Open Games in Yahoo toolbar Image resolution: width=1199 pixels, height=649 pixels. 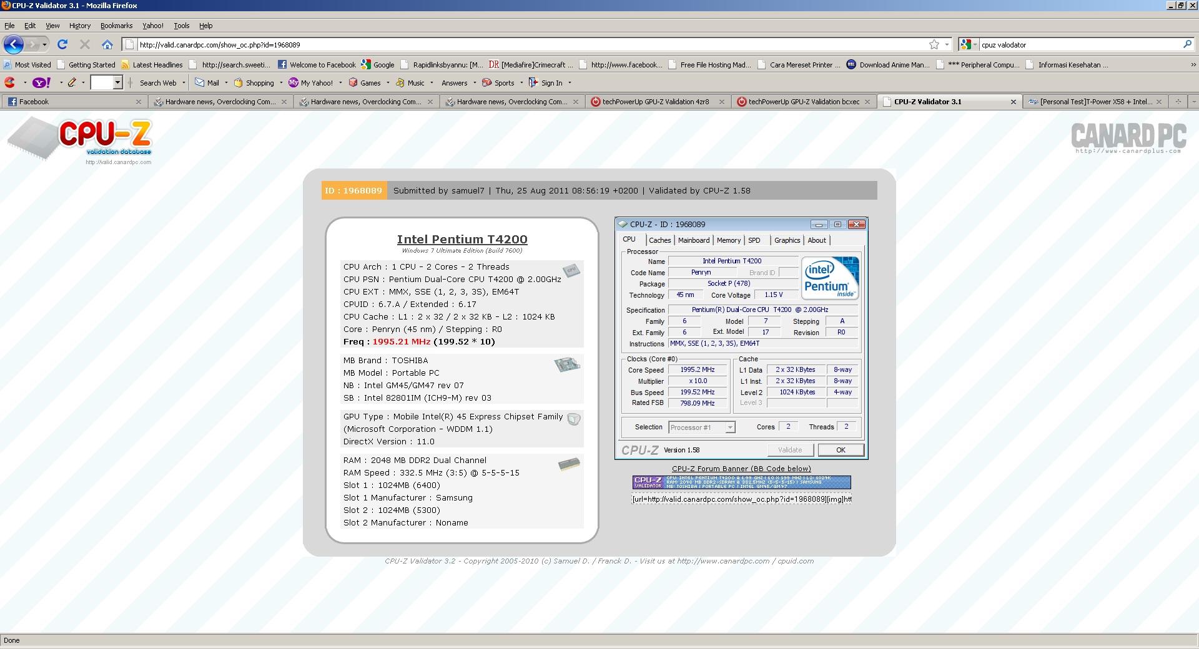coord(365,82)
